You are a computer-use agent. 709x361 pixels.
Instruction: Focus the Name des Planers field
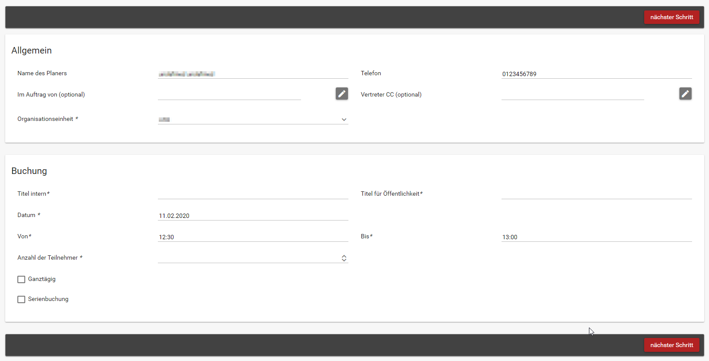click(253, 74)
